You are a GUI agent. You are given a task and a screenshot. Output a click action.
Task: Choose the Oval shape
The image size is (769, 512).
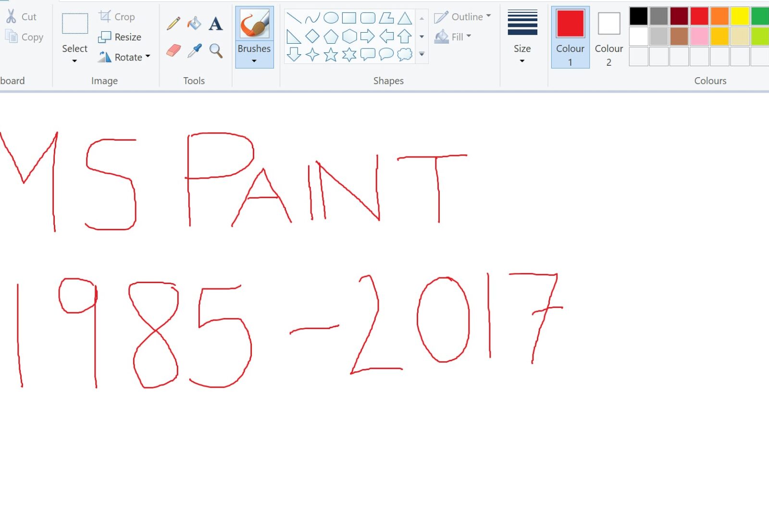click(331, 18)
